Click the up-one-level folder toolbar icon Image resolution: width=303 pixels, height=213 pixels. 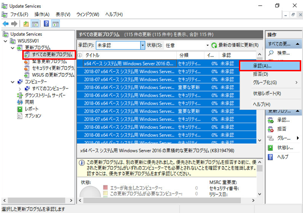pos(26,24)
